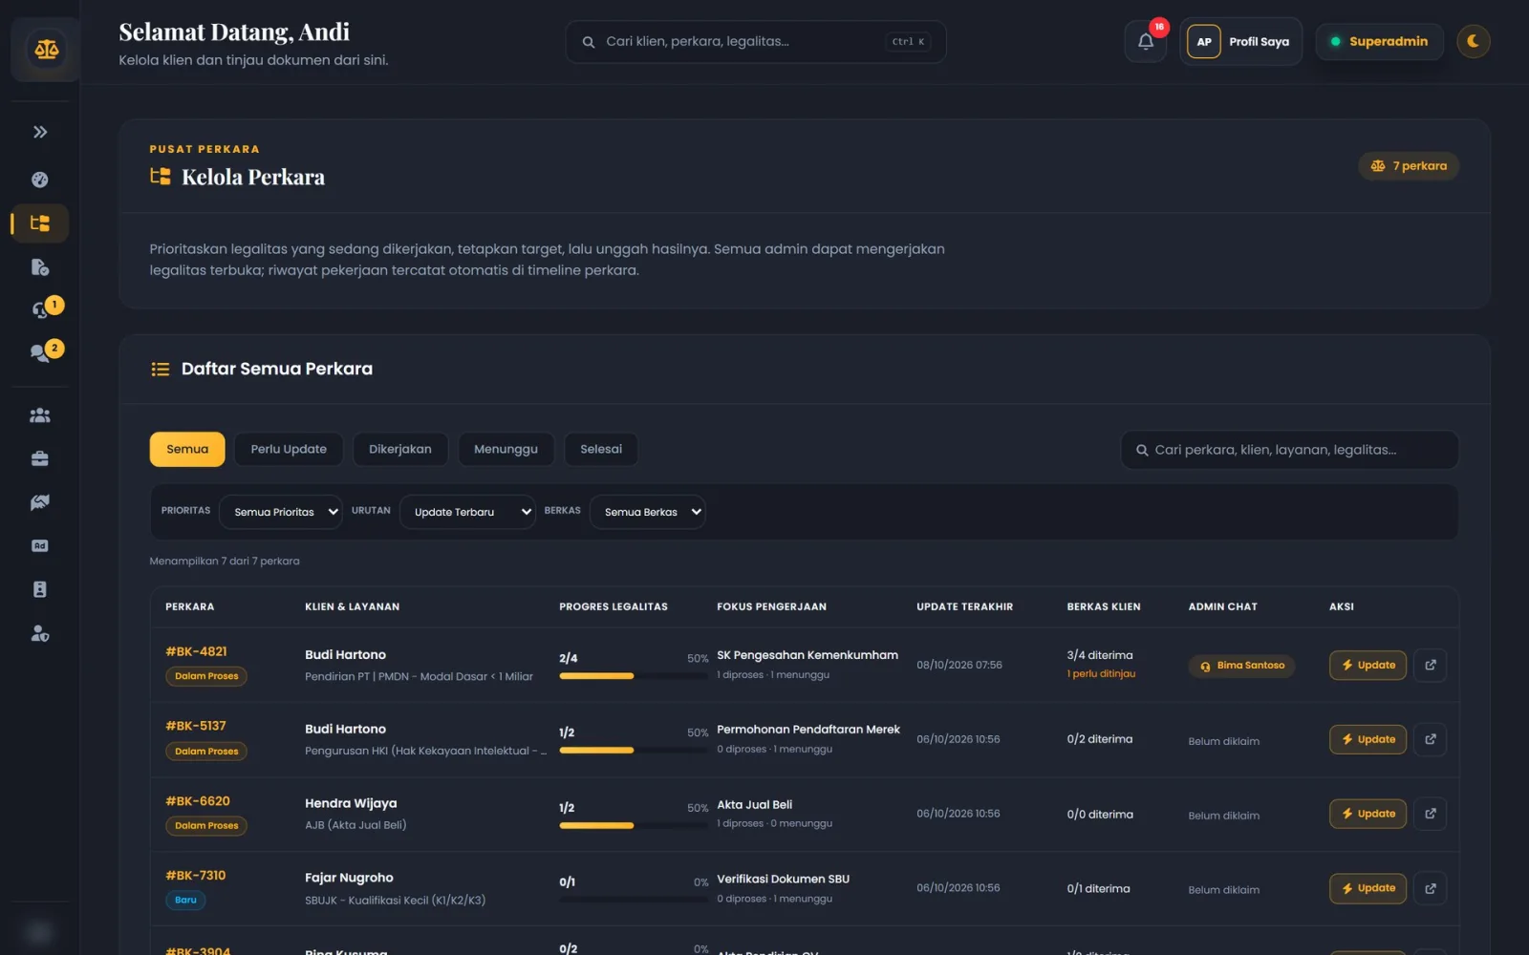The image size is (1529, 955).
Task: Click case number #BK-7310
Action: tap(196, 876)
